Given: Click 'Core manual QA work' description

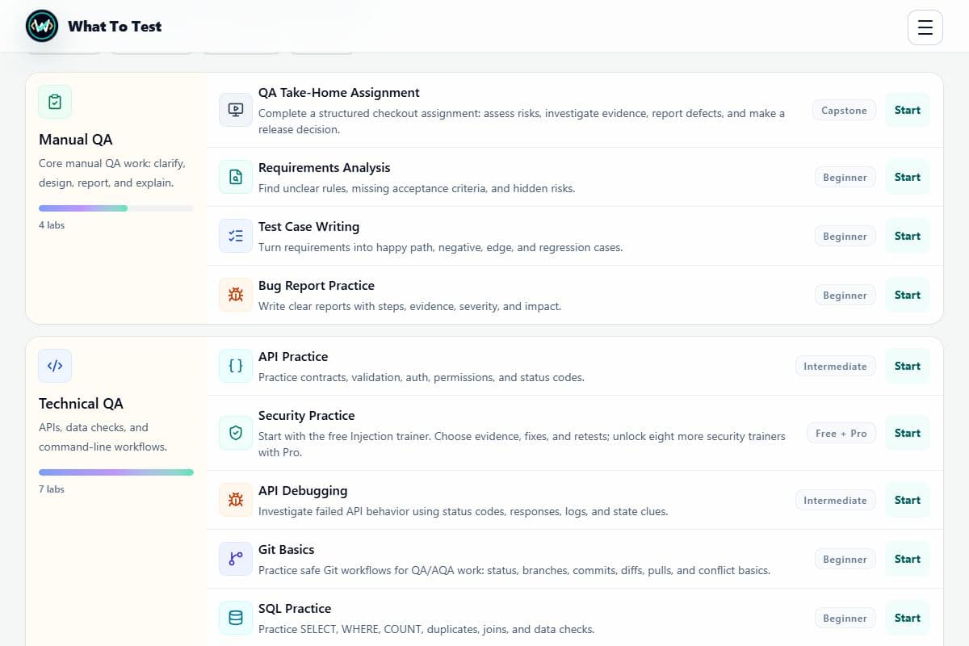Looking at the screenshot, I should [112, 173].
